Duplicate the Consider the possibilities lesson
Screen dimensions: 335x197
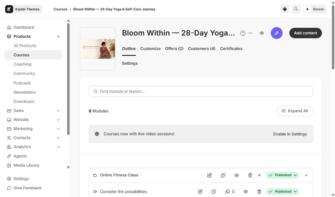point(214,192)
